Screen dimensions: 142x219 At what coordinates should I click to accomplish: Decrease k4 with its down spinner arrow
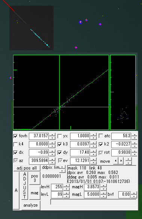pyautogui.click(x=52, y=146)
